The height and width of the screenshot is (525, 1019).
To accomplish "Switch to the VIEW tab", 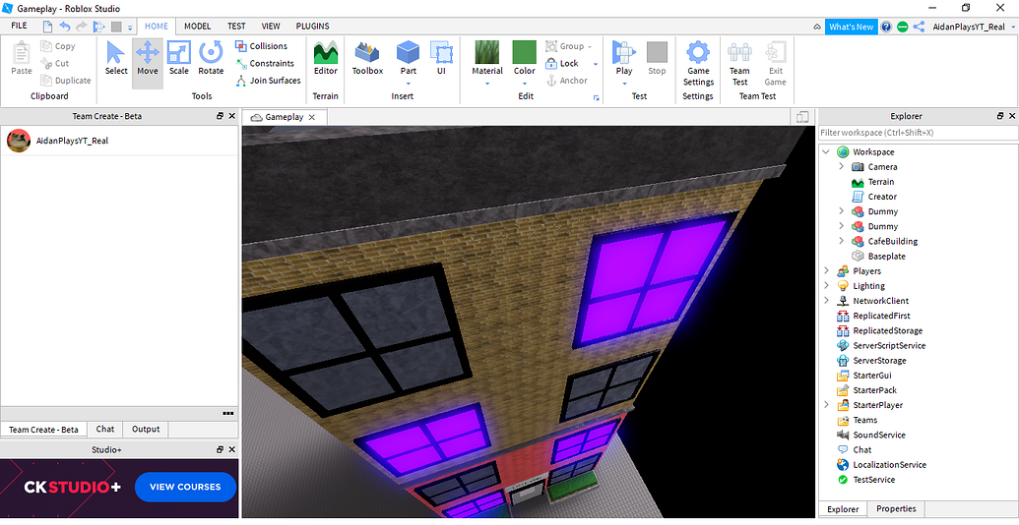I will coord(271,26).
